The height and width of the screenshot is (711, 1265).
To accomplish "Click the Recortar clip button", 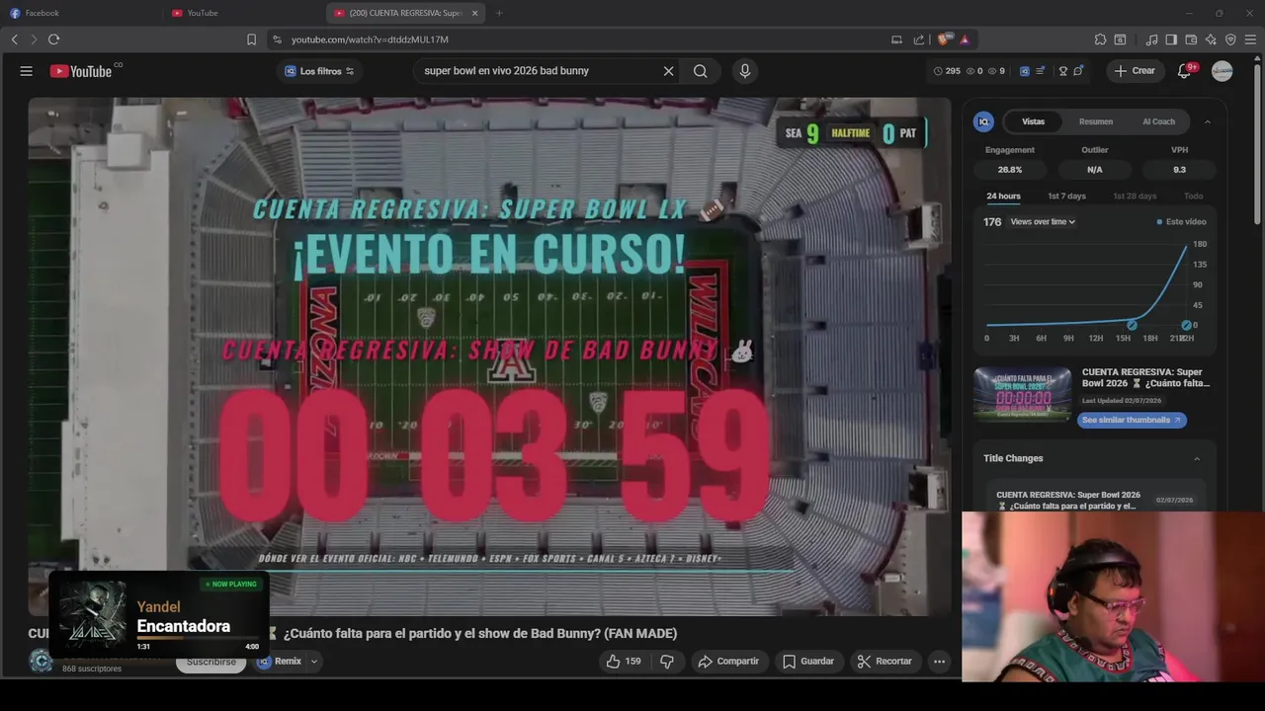I will point(885,662).
